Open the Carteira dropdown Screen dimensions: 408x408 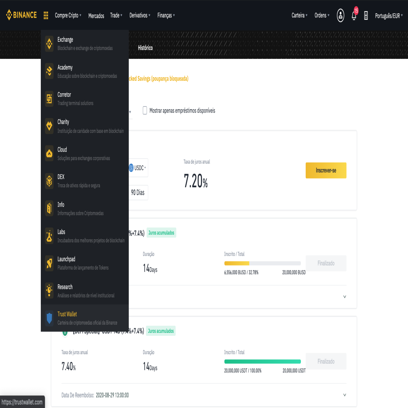pos(299,15)
